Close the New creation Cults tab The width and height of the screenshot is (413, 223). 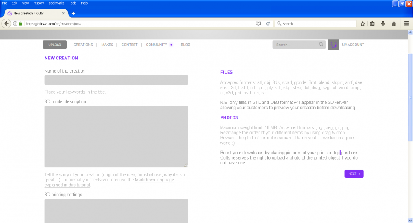click(64, 14)
